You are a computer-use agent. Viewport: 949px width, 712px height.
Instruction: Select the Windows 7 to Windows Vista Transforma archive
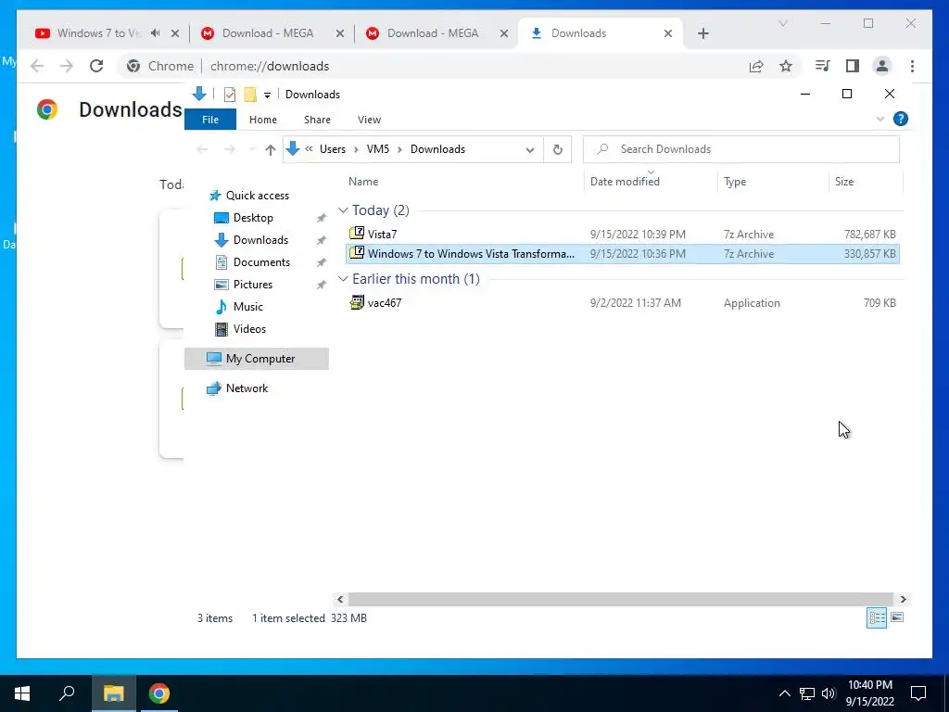pyautogui.click(x=623, y=254)
